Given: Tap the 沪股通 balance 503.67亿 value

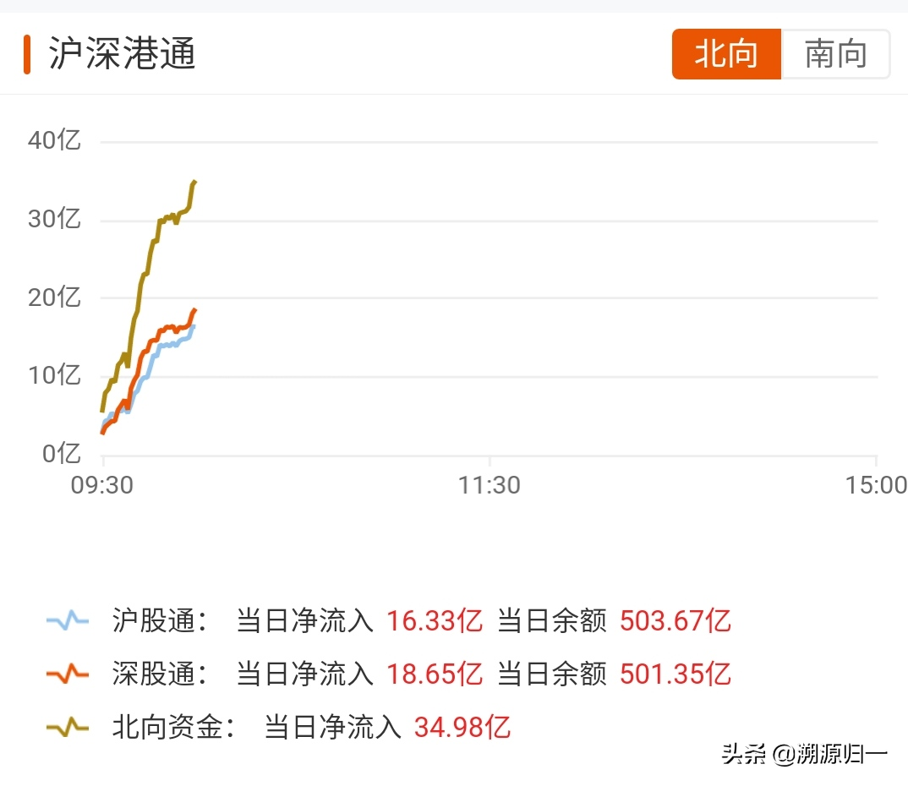Looking at the screenshot, I should tap(676, 620).
